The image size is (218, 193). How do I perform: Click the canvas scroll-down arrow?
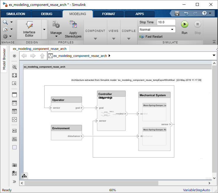[x=214, y=178]
